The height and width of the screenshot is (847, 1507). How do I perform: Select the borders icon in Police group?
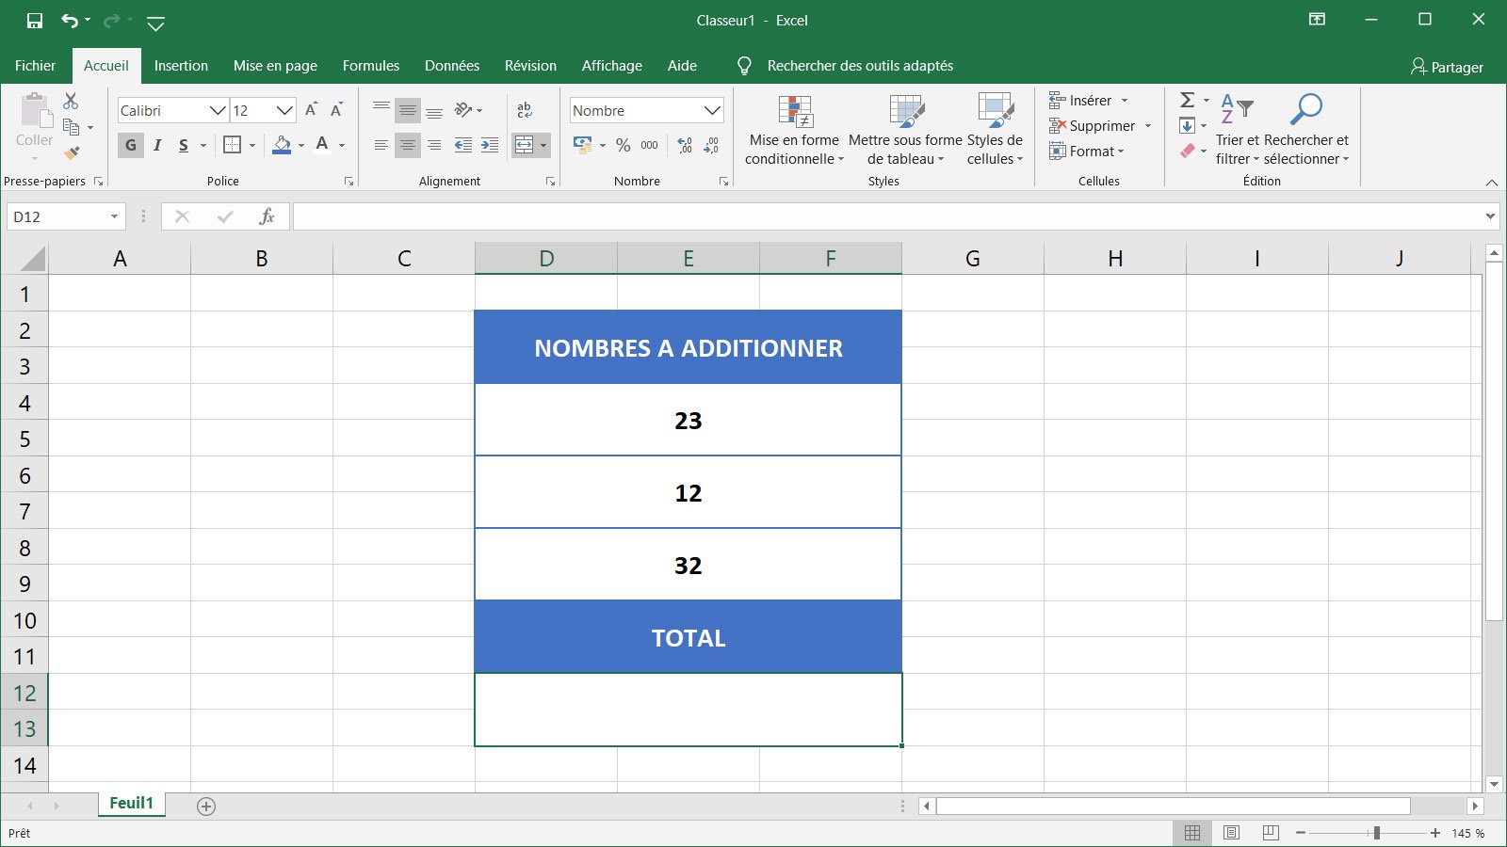(x=231, y=145)
